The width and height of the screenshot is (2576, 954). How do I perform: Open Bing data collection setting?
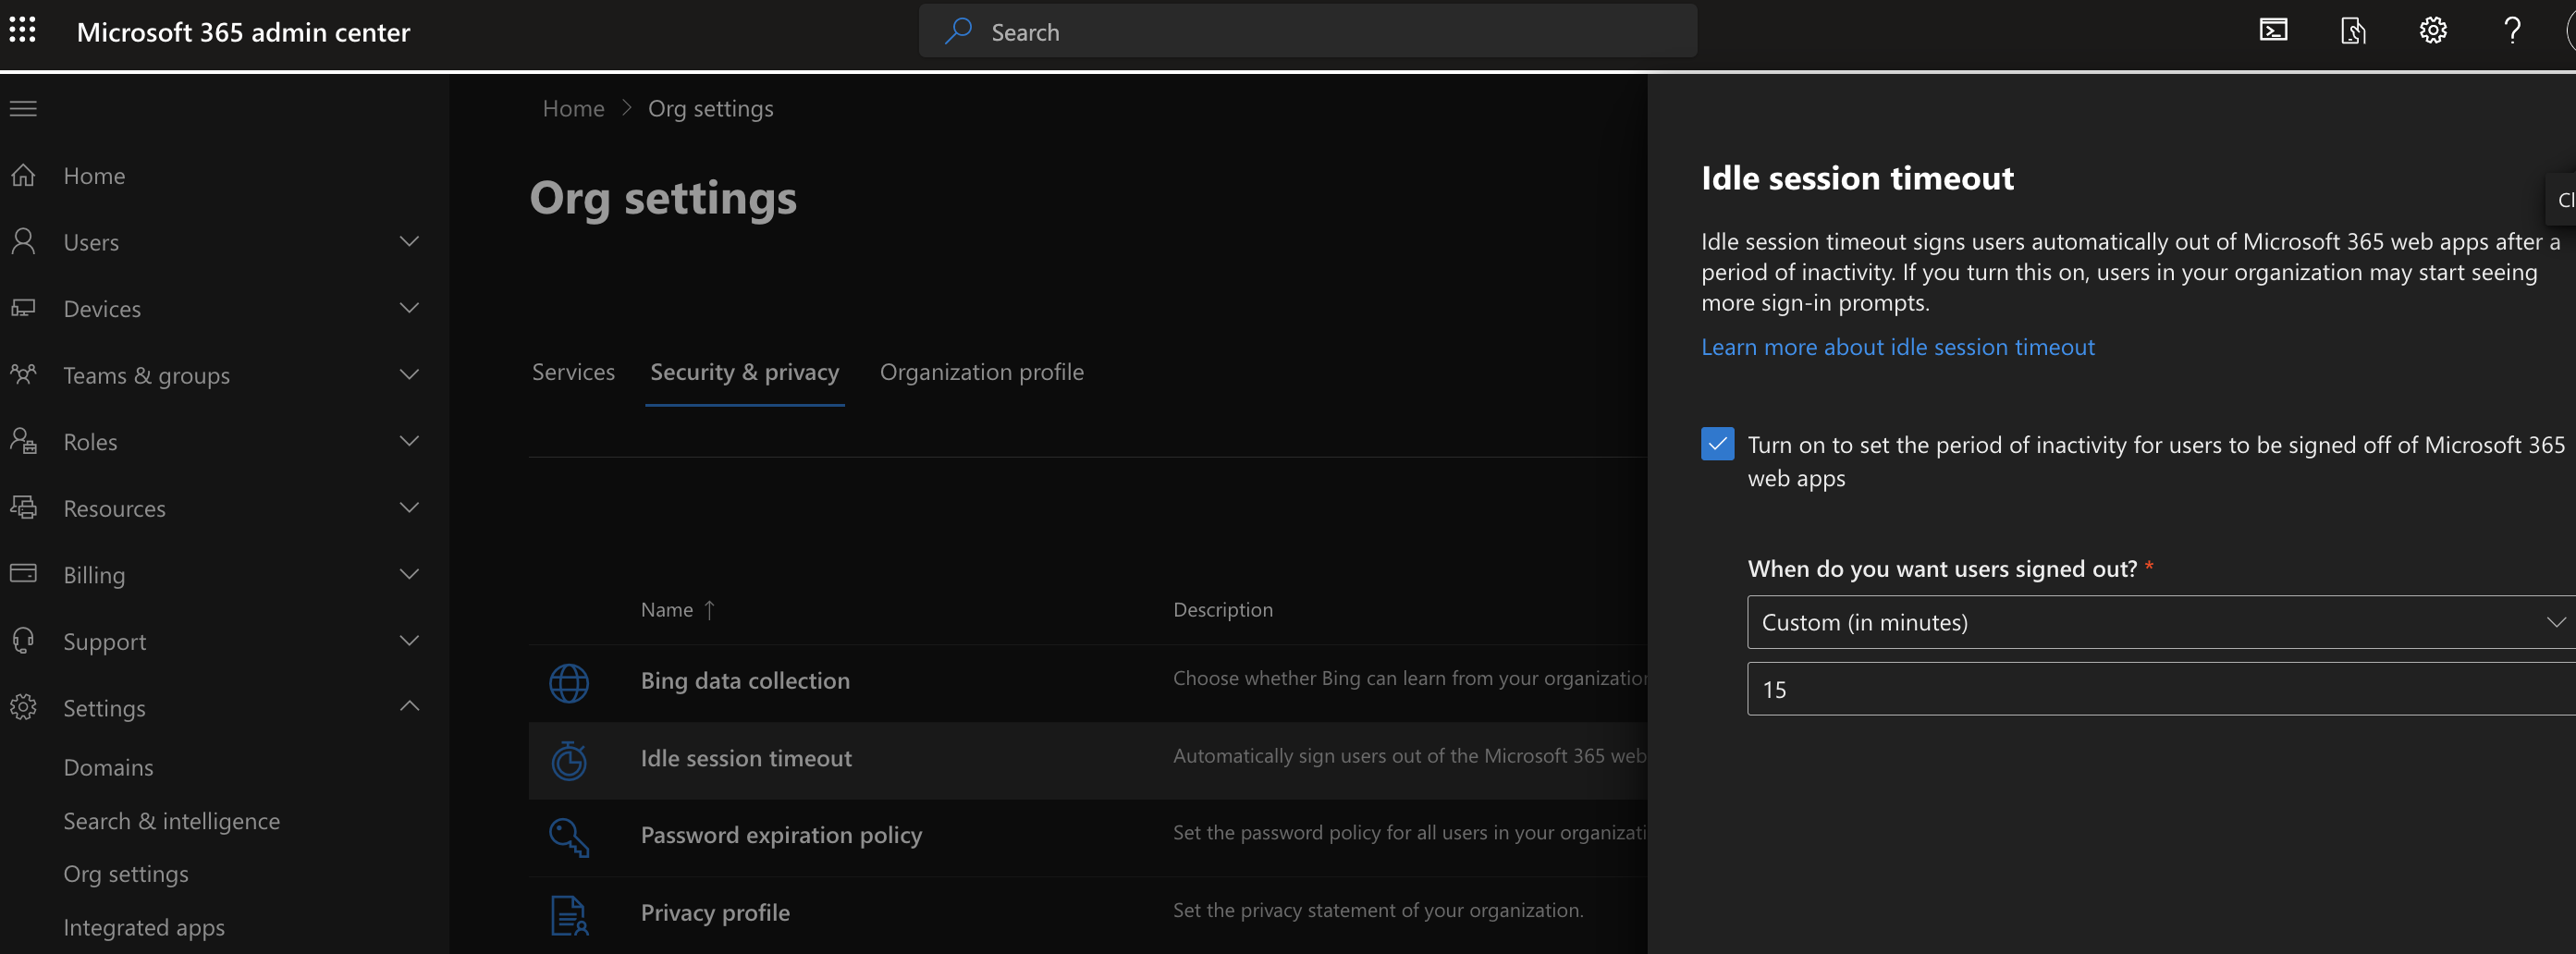(745, 680)
